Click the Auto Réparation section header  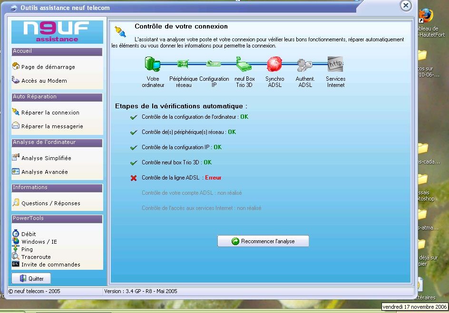point(57,97)
